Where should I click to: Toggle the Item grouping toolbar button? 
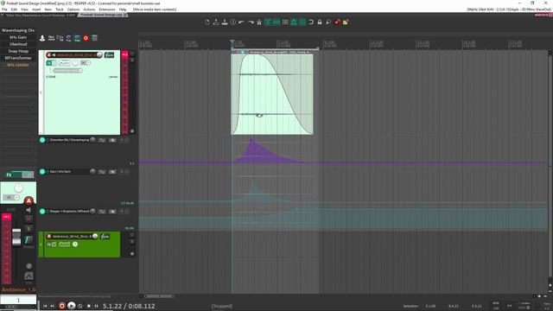tap(276, 22)
